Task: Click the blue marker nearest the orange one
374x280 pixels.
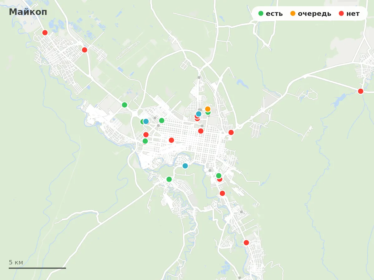Action: [x=199, y=114]
